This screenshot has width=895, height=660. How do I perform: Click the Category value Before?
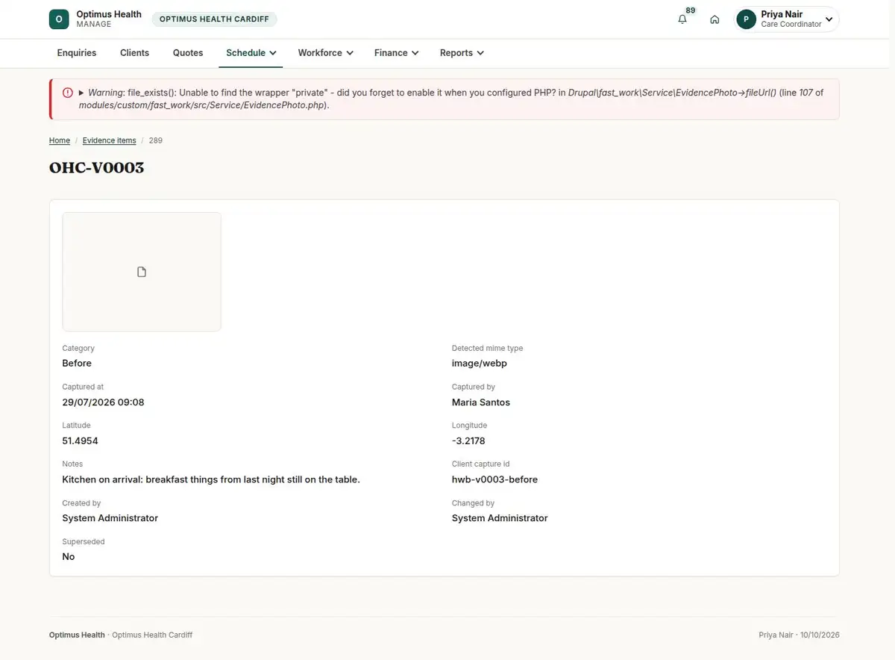pyautogui.click(x=77, y=363)
